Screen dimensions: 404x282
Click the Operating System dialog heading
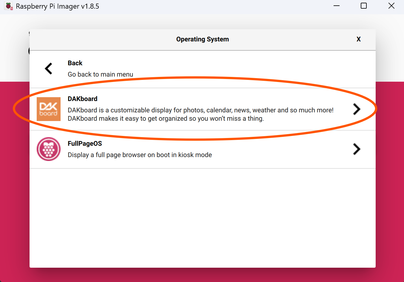click(x=203, y=39)
